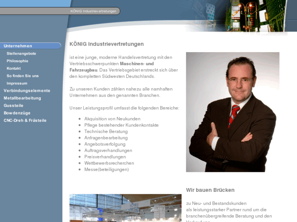Screen dimensions: 297x222
Task: Click list item Messe(beteiligungen)
Action: [x=107, y=169]
